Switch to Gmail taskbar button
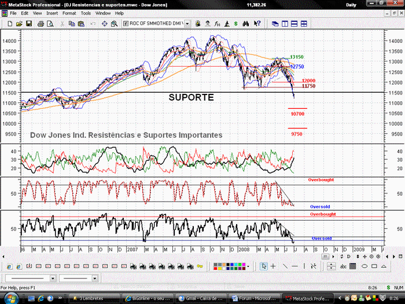 coord(202,298)
